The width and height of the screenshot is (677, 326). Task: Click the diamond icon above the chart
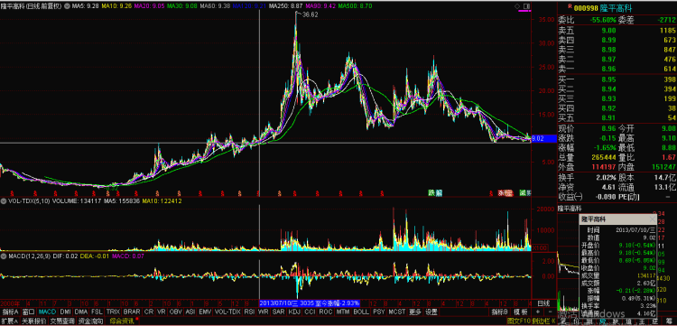pyautogui.click(x=517, y=6)
